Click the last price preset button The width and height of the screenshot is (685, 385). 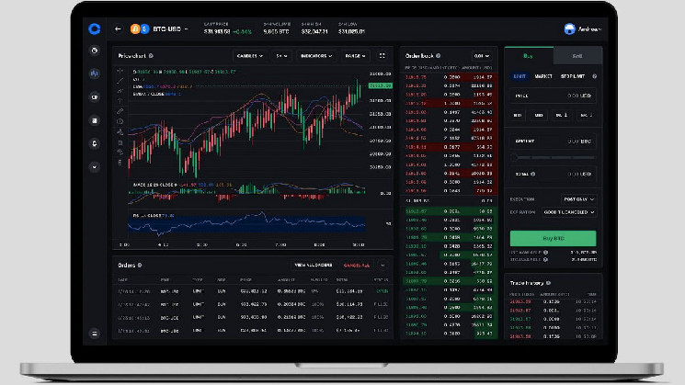[x=586, y=115]
